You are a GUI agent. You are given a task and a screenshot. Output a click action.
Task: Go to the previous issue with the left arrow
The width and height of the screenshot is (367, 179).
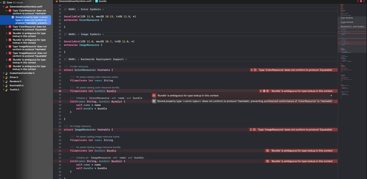(x=358, y=1)
